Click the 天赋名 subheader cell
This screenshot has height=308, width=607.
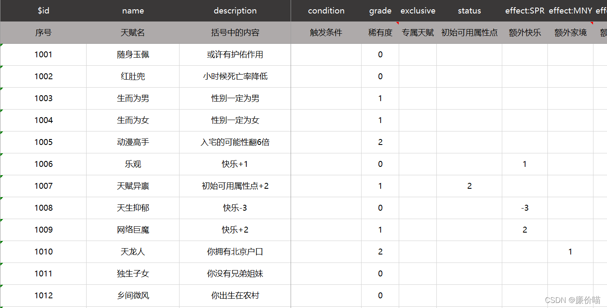(133, 32)
